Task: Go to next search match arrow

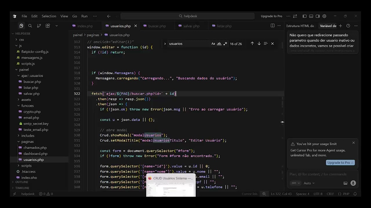Action: pyautogui.click(x=259, y=44)
